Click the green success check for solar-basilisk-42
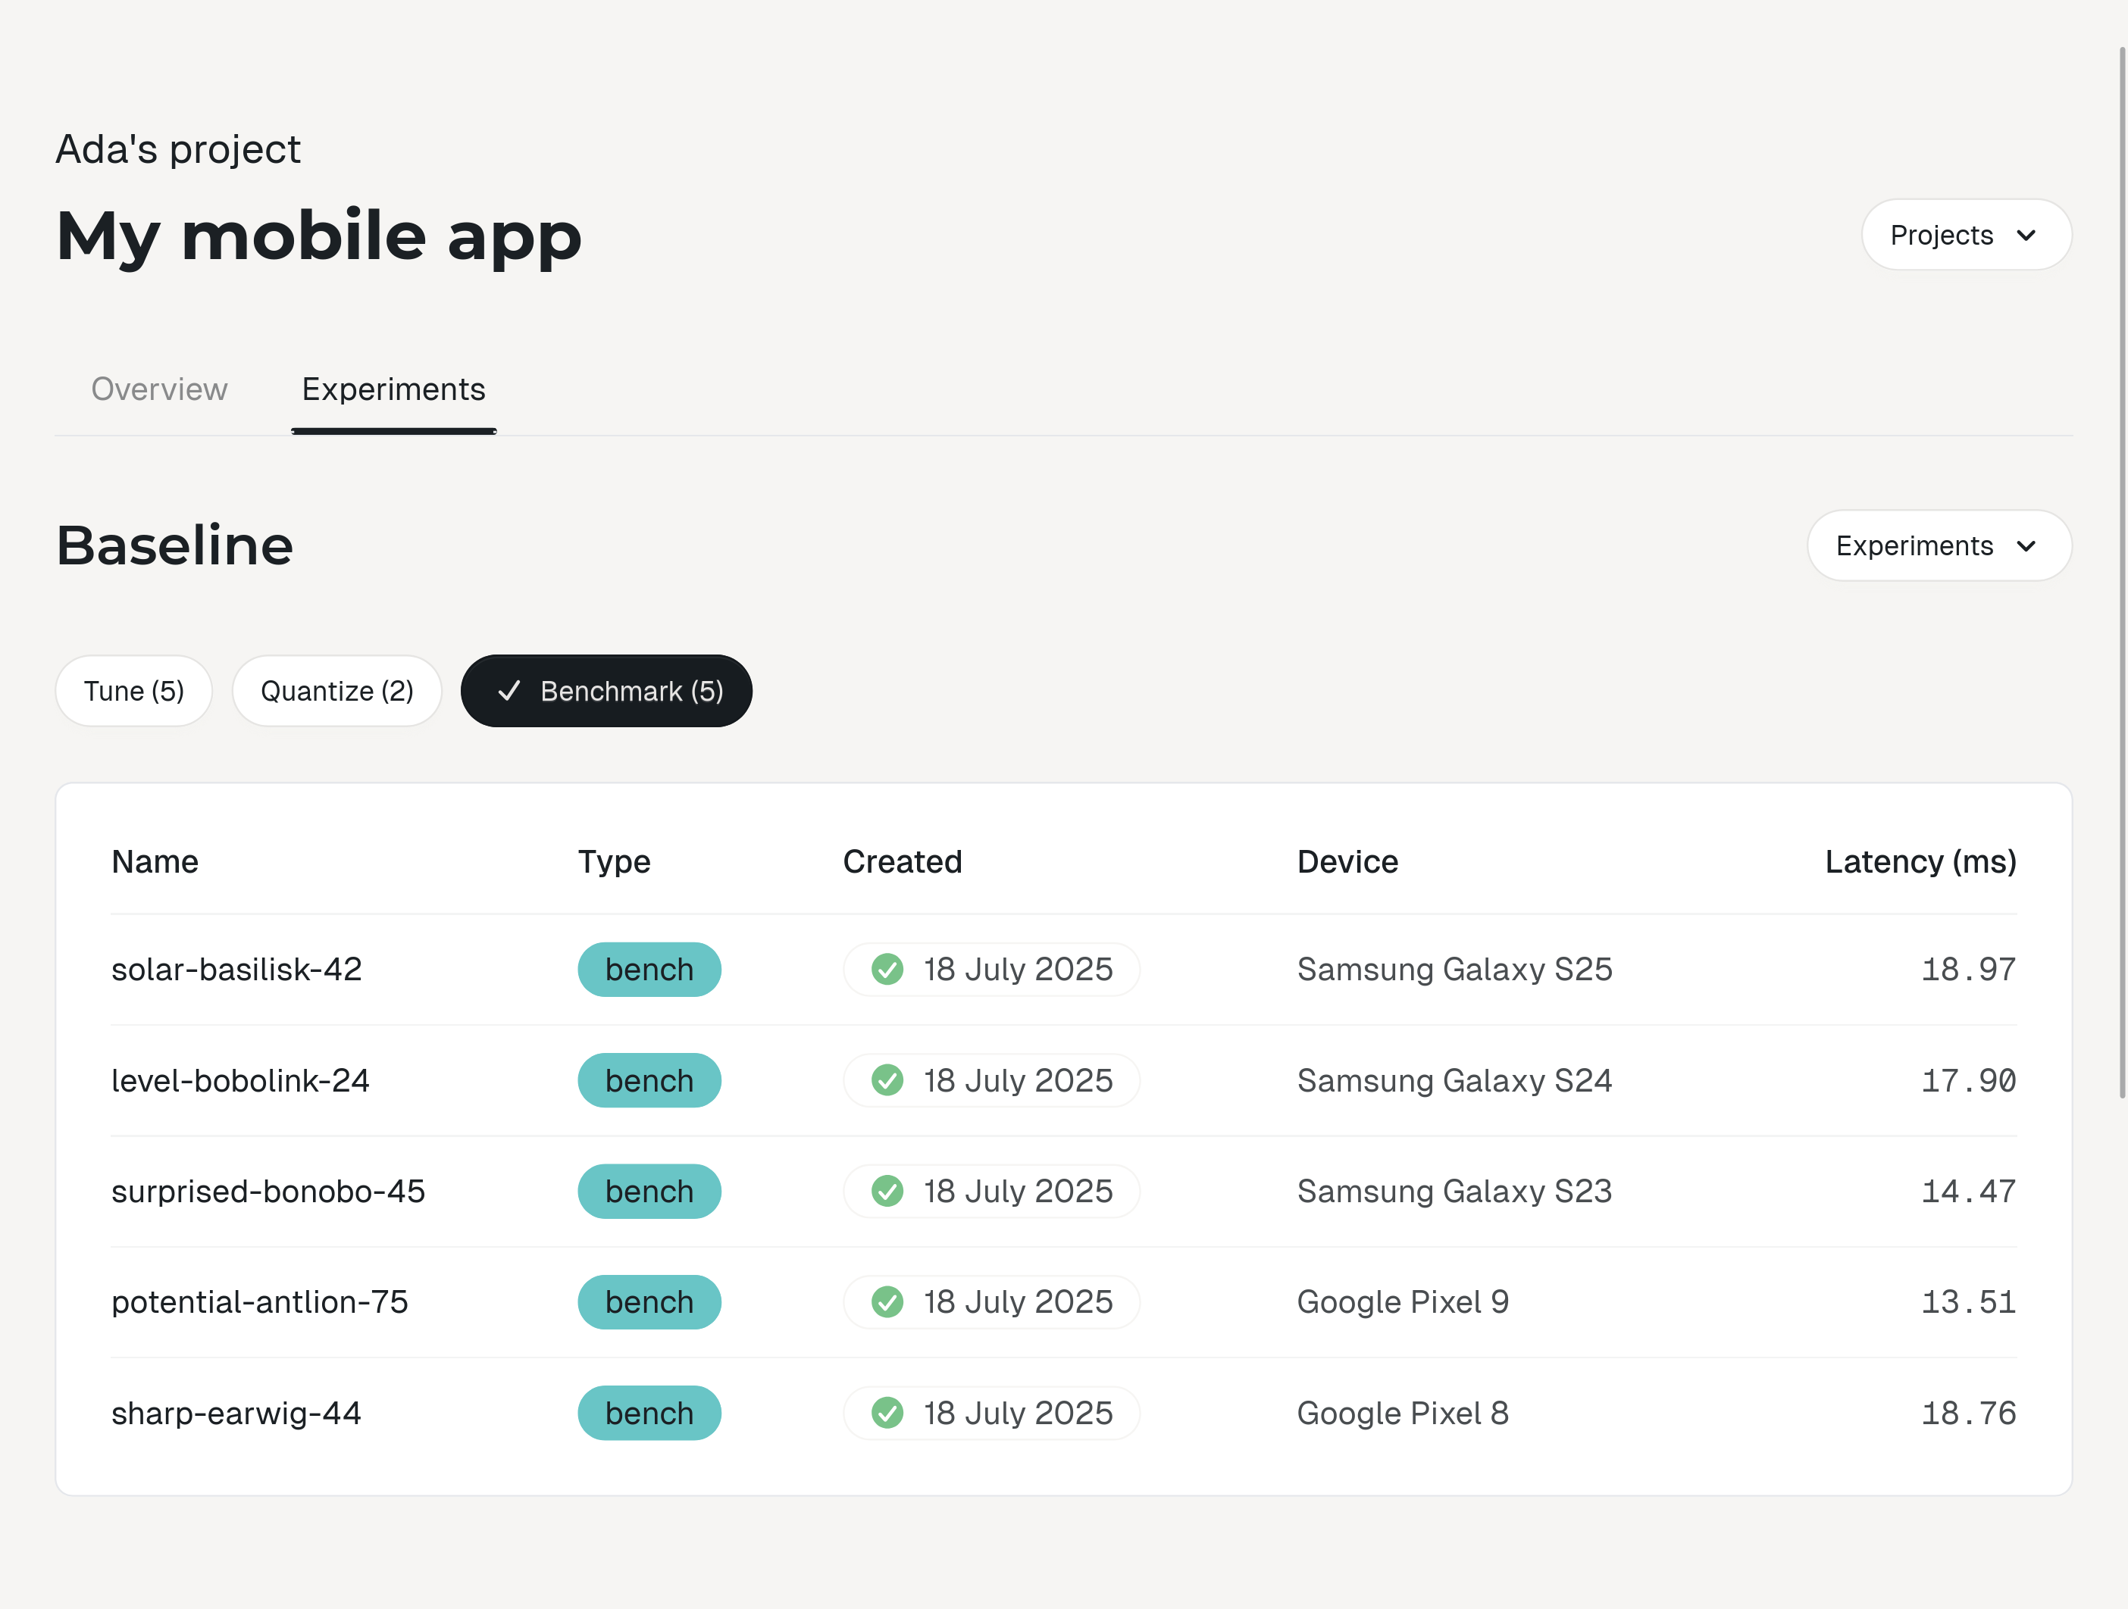The height and width of the screenshot is (1609, 2128). 888,970
